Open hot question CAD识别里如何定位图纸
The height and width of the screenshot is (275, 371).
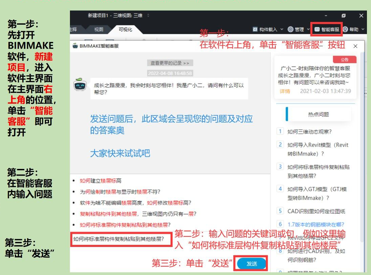pos(316,211)
